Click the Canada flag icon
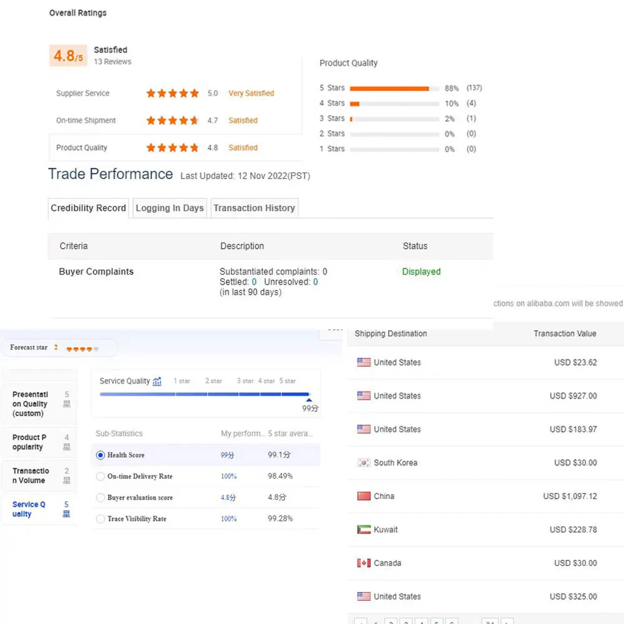 click(364, 563)
